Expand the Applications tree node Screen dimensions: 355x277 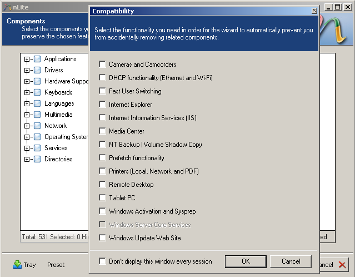pos(27,59)
